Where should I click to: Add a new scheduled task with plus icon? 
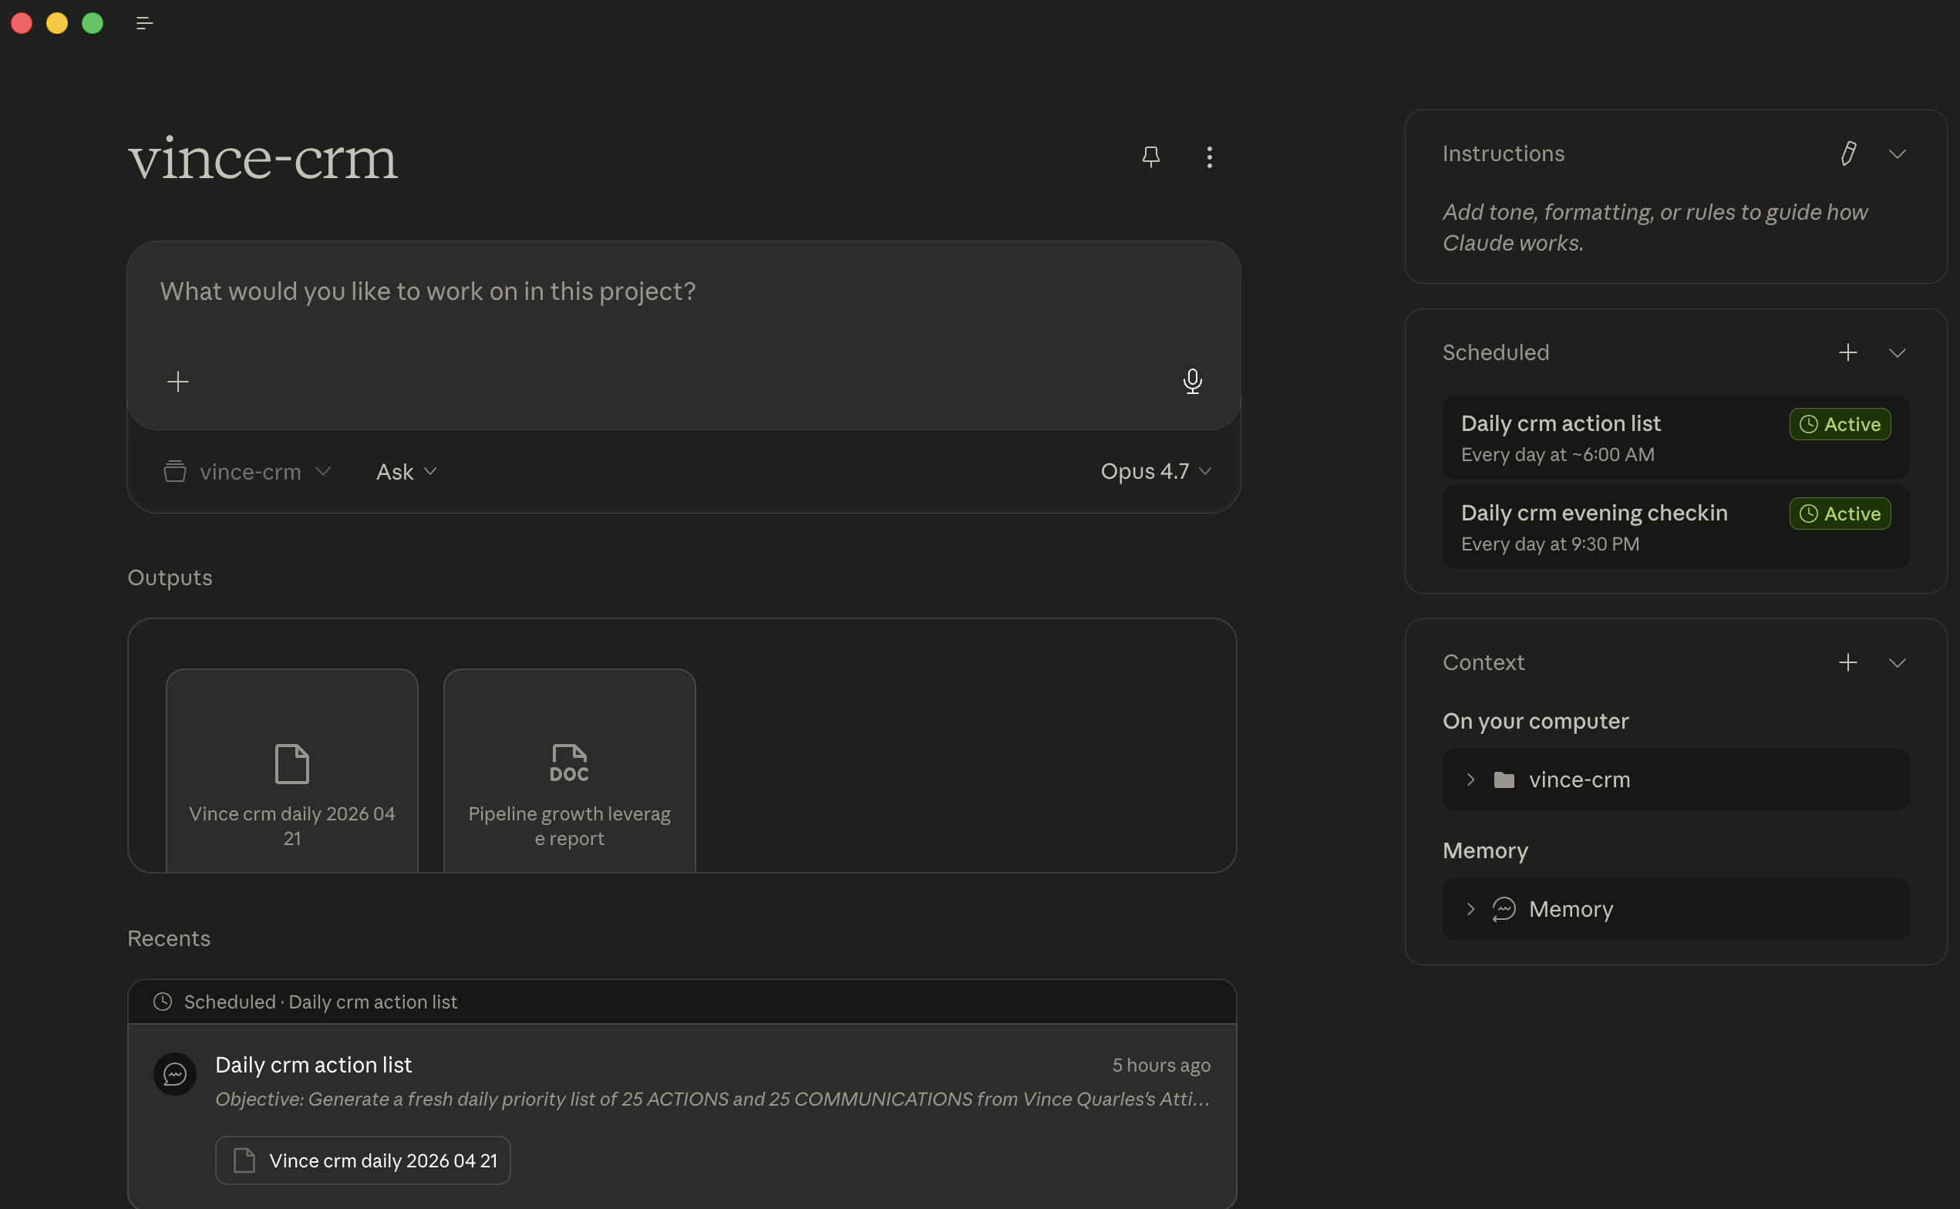(1847, 352)
